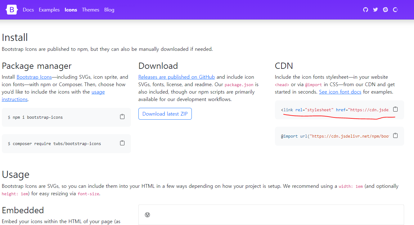The image size is (414, 225).
Task: Open Releases are published on GitHub link
Action: coord(177,77)
